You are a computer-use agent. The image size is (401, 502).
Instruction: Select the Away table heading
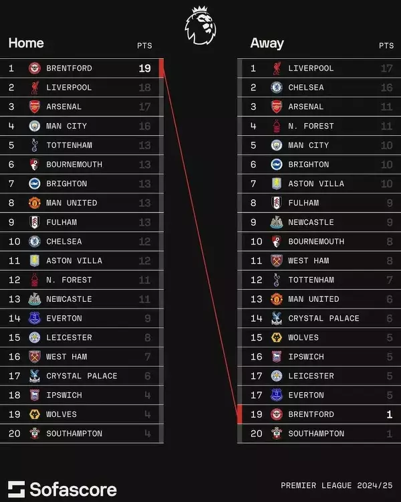click(267, 44)
